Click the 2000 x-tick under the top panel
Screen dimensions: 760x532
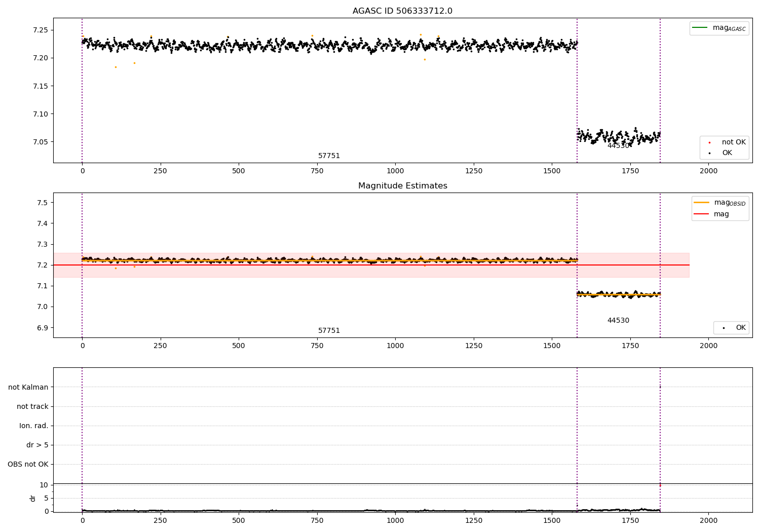click(x=708, y=171)
